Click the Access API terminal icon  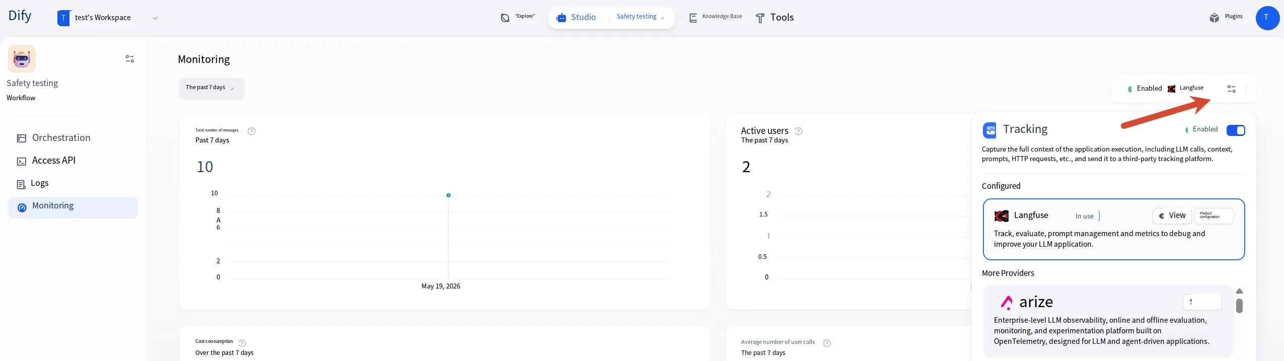pyautogui.click(x=22, y=162)
